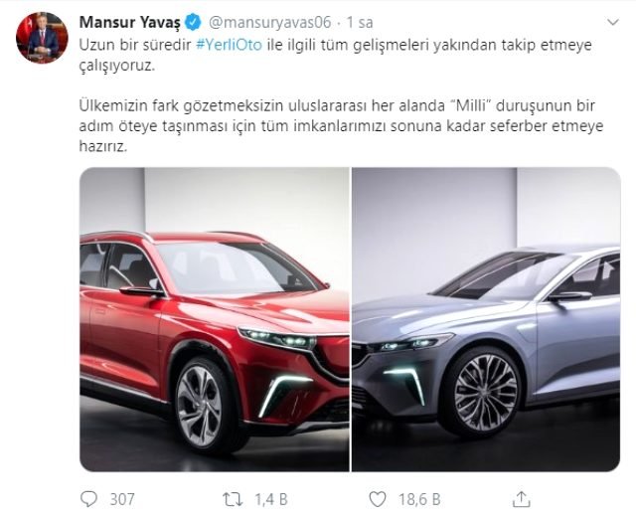Expand the tweet options chevron
The image size is (636, 521).
(612, 22)
